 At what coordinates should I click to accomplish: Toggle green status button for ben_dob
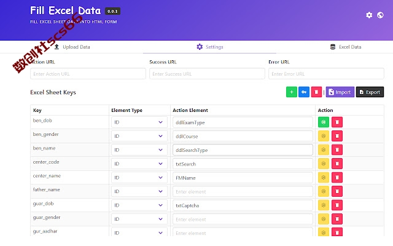coord(324,122)
